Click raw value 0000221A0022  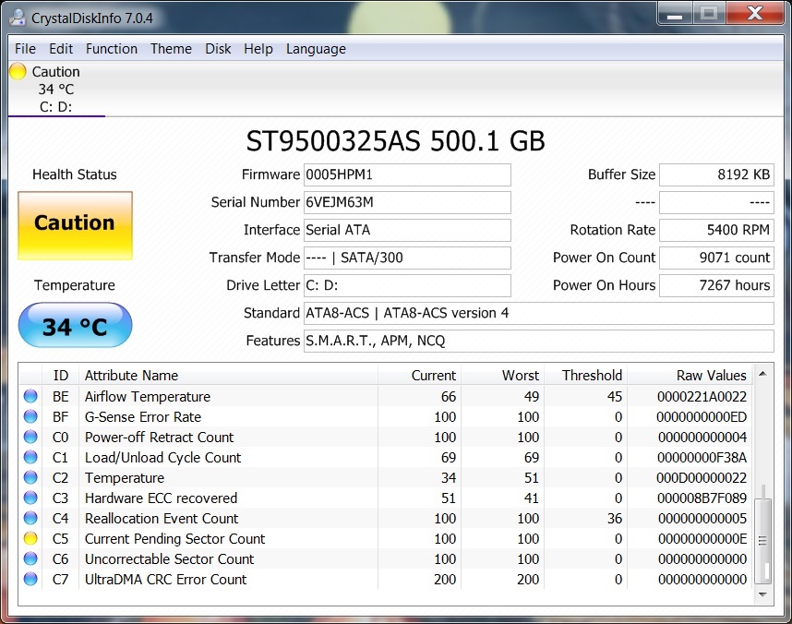(x=702, y=397)
